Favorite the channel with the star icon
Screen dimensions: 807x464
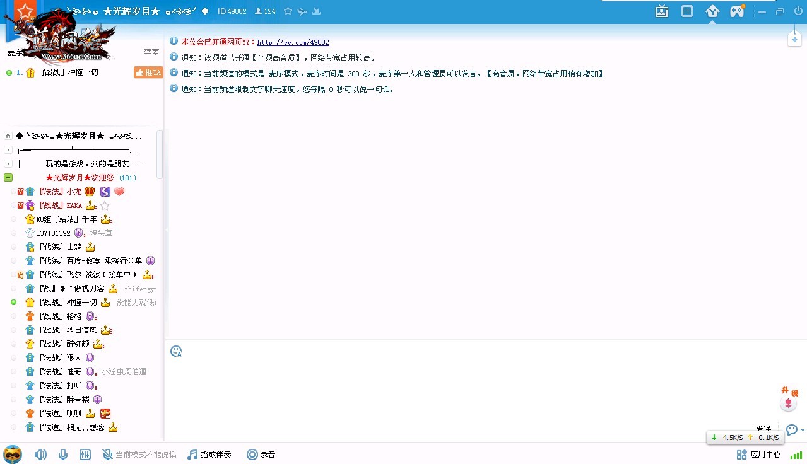(288, 11)
